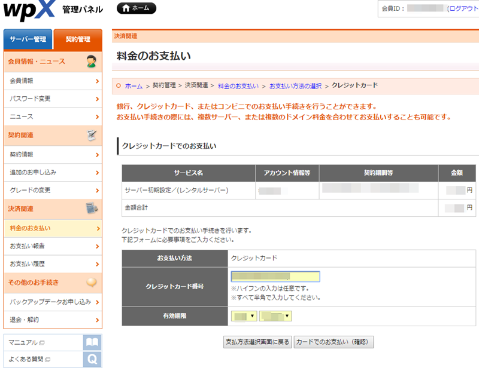Click the お支払い方法 label cell
Image resolution: width=479 pixels, height=368 pixels.
[x=175, y=258]
